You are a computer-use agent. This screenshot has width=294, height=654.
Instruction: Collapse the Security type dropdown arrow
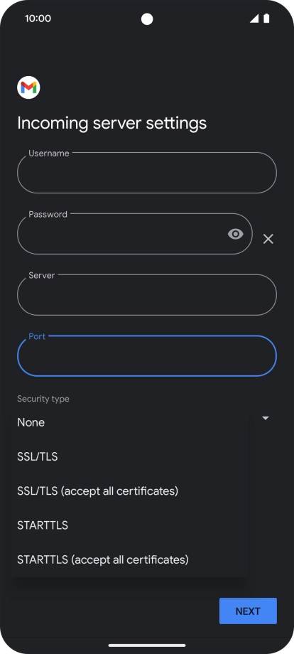[266, 418]
